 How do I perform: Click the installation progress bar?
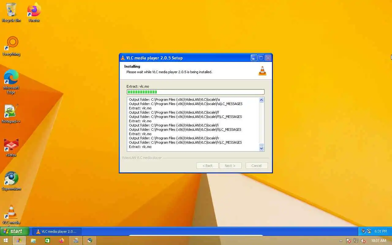195,92
